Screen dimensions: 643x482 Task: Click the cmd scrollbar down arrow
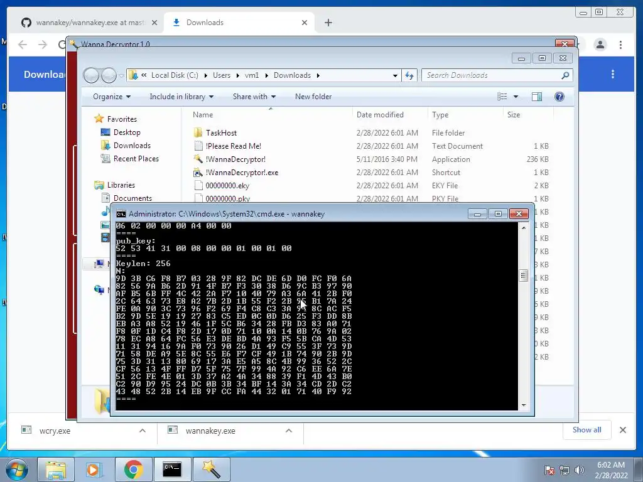point(524,405)
